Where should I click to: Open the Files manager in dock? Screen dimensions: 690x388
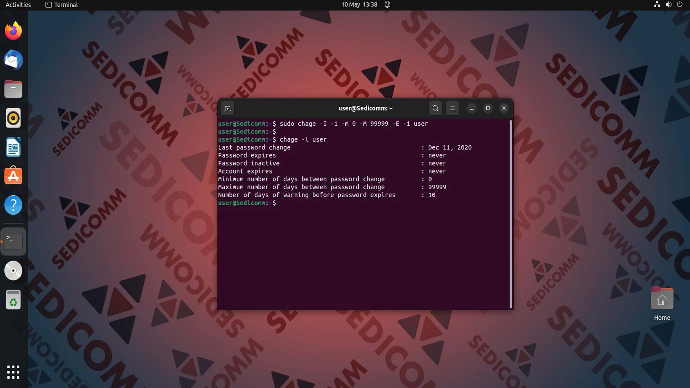pos(13,89)
